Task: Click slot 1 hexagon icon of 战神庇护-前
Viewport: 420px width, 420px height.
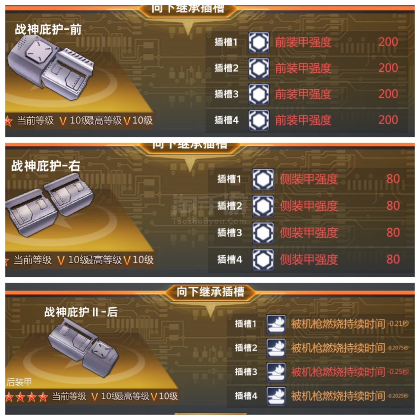Action: [258, 43]
